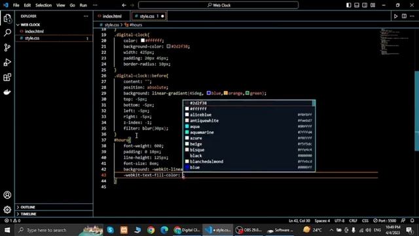
Task: Click the unsaved dot on style.css tab
Action: click(162, 16)
